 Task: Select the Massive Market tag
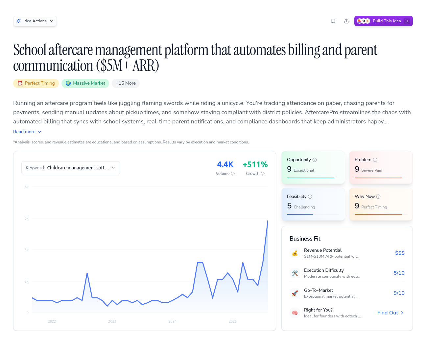[x=85, y=83]
